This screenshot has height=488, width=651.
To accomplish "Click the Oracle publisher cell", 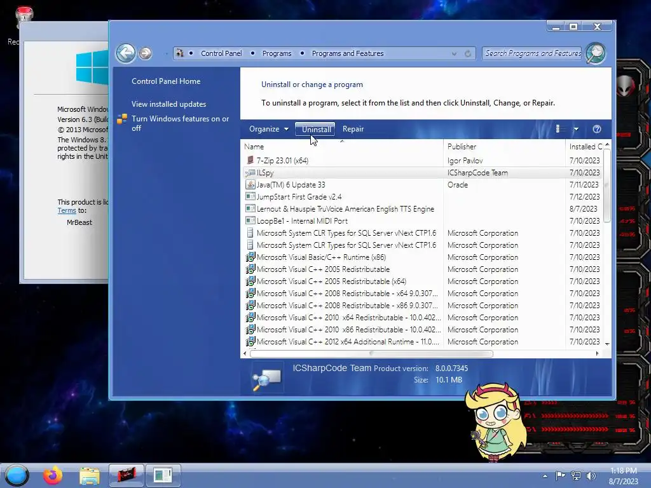I will (x=458, y=185).
